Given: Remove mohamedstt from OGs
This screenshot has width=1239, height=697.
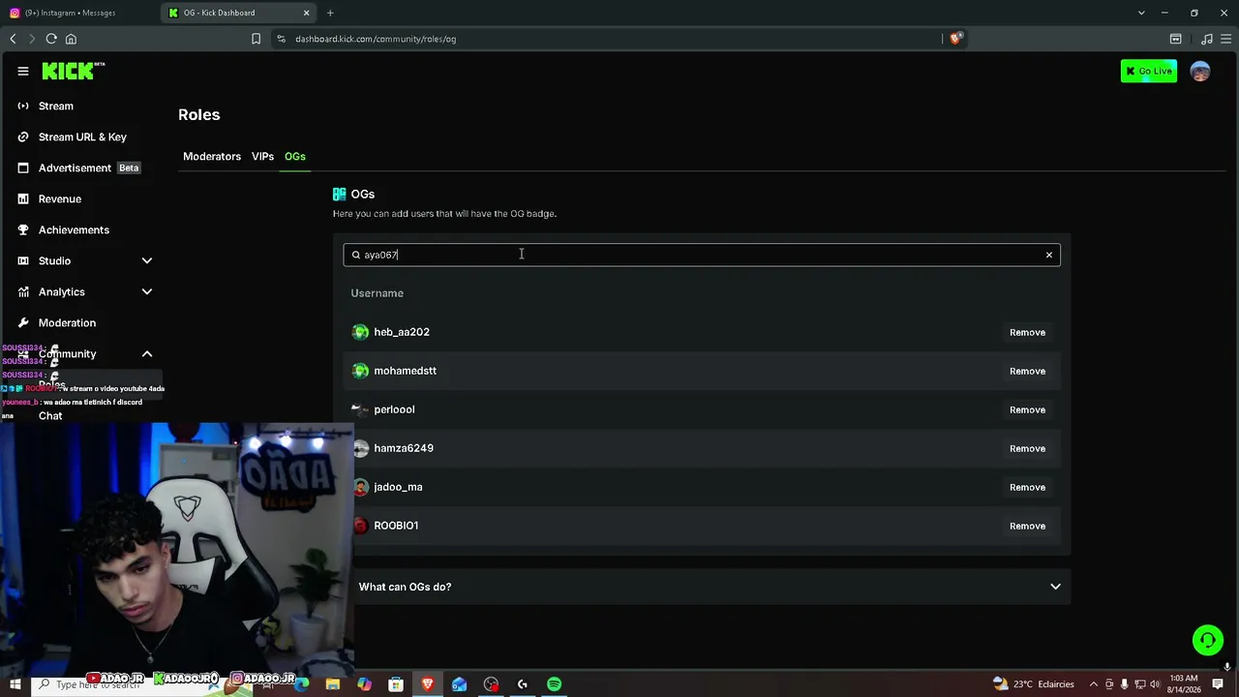Looking at the screenshot, I should (x=1027, y=371).
